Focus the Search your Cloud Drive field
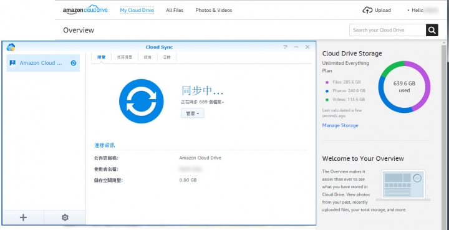Viewport: 449px width, 230px height. [x=387, y=30]
